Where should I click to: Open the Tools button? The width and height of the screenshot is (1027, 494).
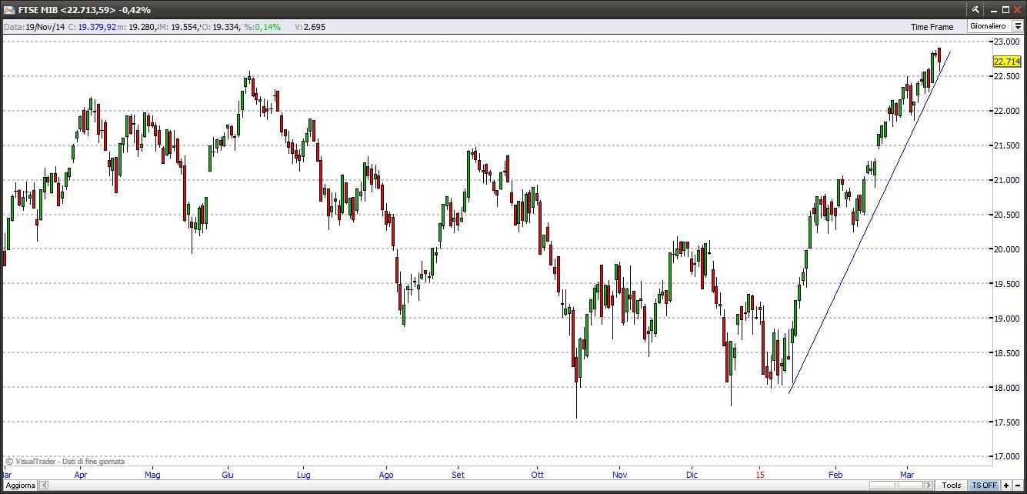(x=952, y=486)
